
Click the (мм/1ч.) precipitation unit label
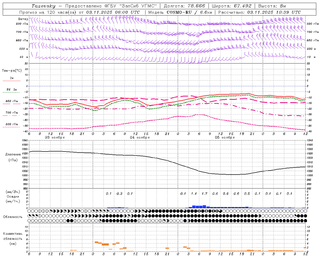(x=13, y=201)
